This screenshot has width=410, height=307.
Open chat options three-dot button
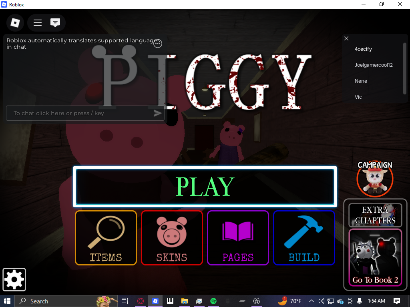(158, 44)
